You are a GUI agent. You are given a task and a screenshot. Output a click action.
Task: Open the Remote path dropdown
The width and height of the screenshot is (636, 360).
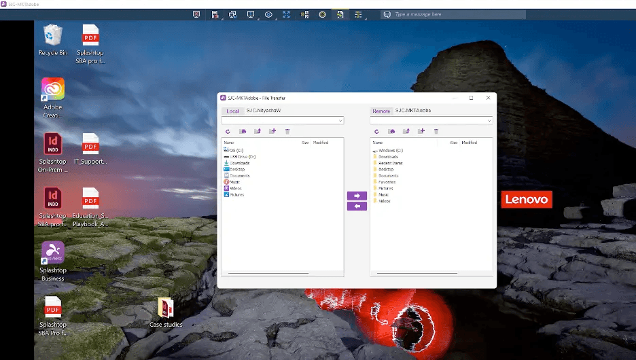489,121
